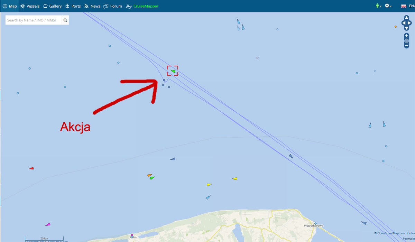415x242 pixels.
Task: Open the CruiseMapper link
Action: tap(142, 6)
